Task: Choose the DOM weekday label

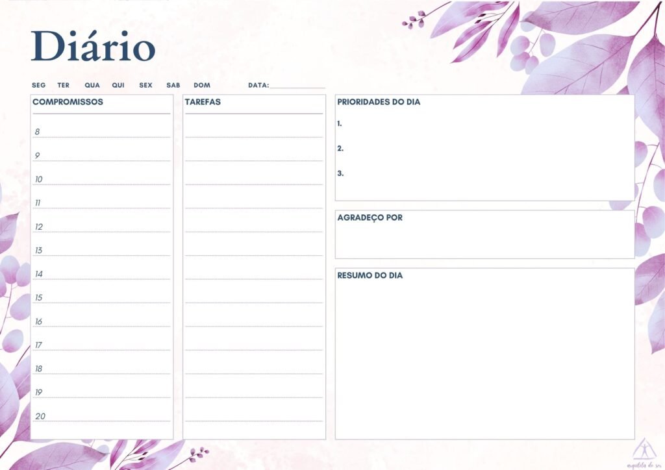Action: coord(202,85)
